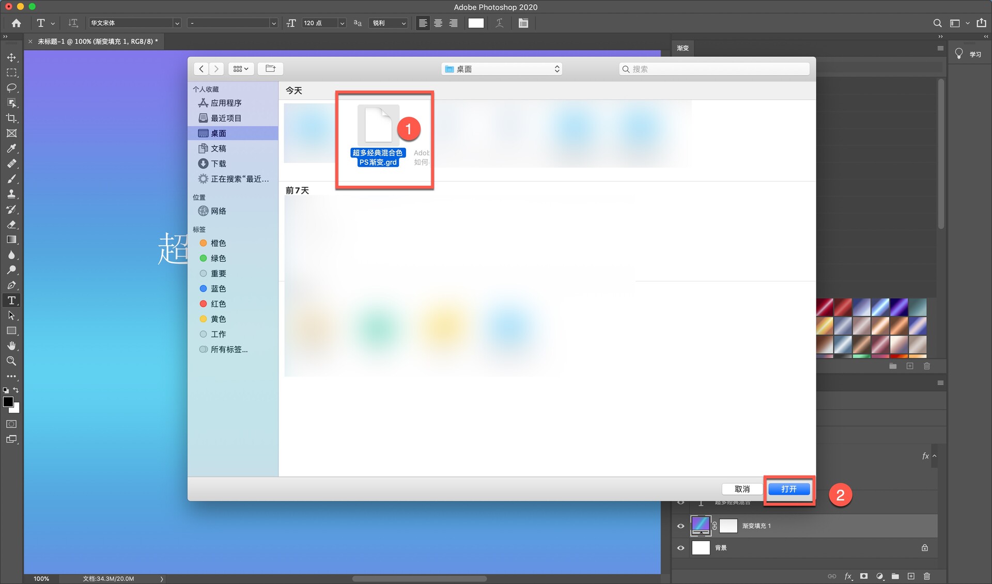Click the 打开 button
This screenshot has width=992, height=584.
pyautogui.click(x=788, y=489)
